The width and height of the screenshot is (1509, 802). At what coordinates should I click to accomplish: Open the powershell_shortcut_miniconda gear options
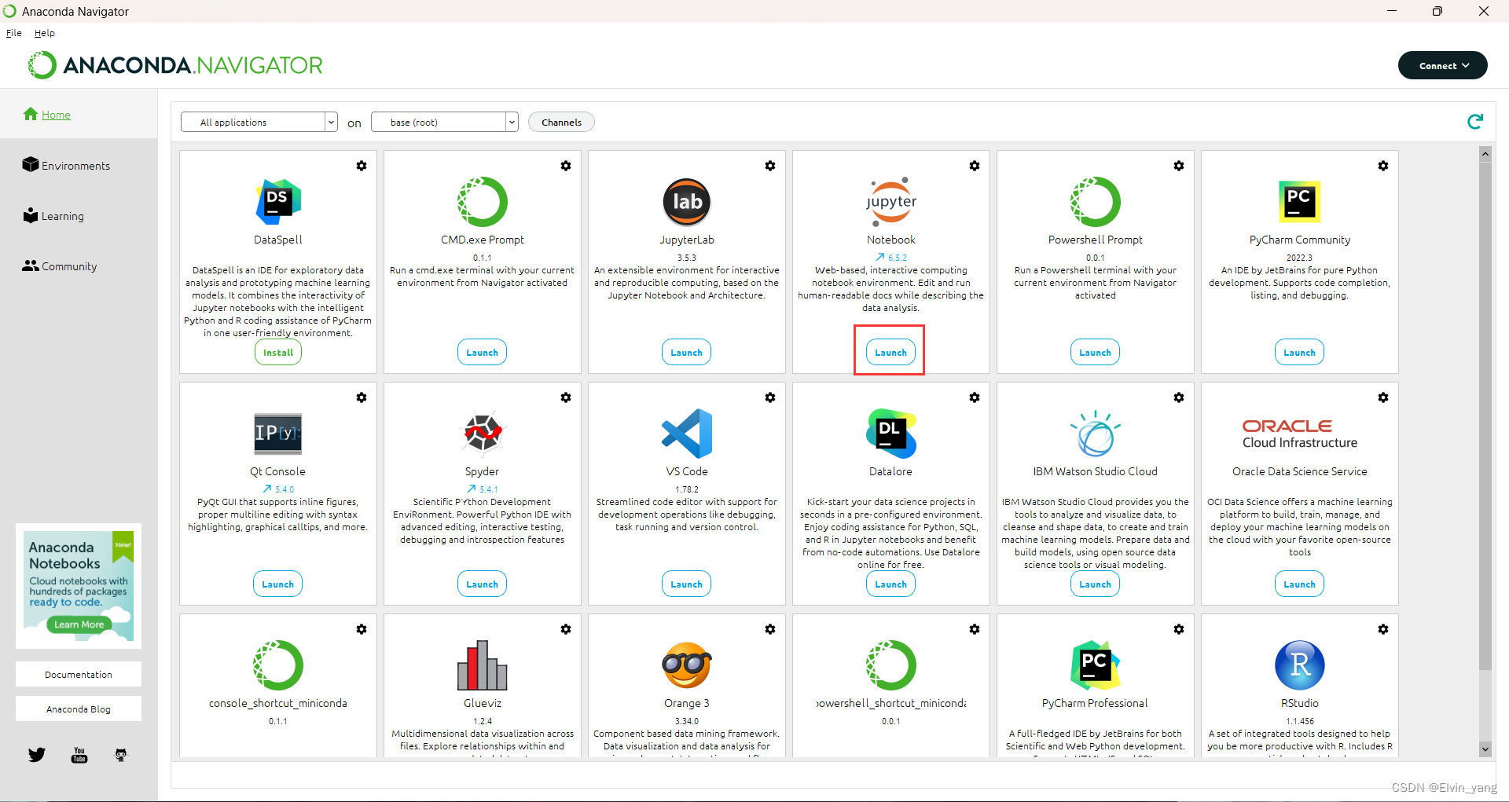tap(975, 629)
